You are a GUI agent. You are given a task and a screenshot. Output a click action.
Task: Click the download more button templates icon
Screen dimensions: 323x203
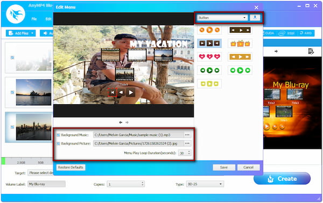pos(255,18)
